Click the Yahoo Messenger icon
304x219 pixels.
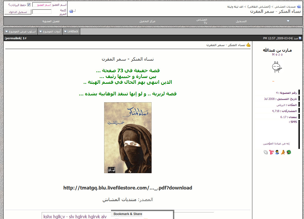pyautogui.click(x=271, y=152)
